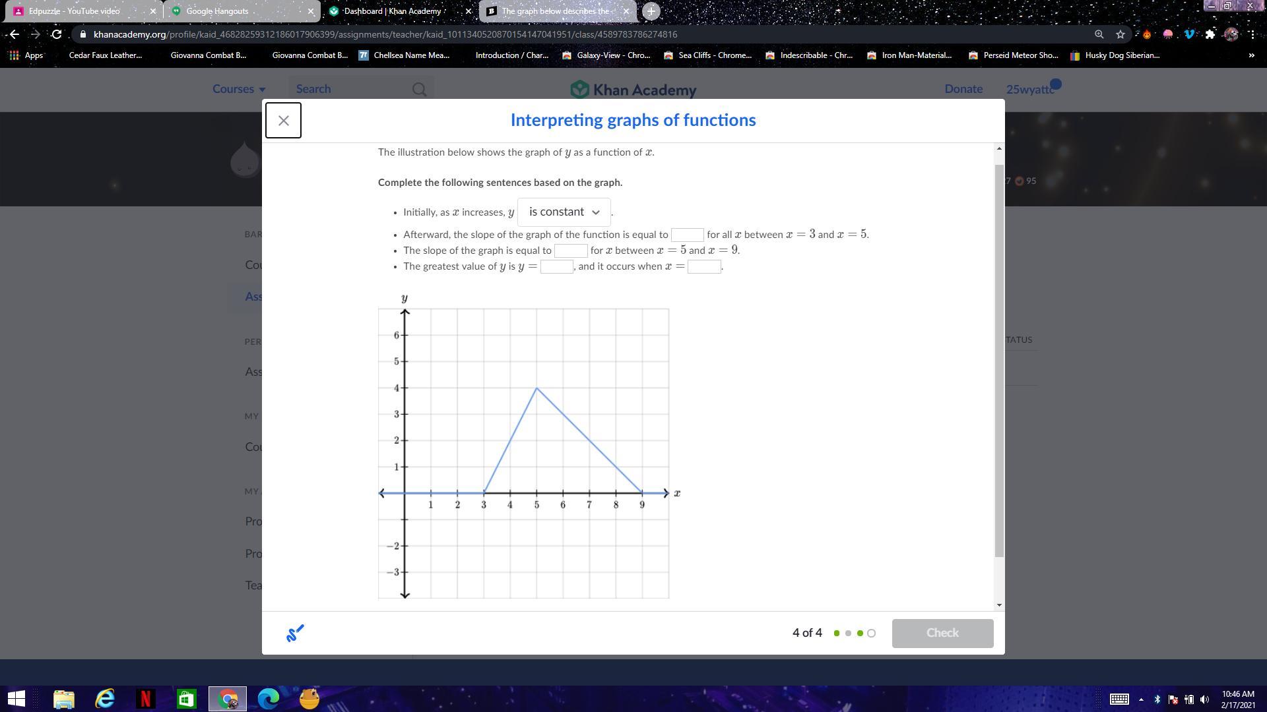Close the exercise with the X icon

click(x=283, y=121)
